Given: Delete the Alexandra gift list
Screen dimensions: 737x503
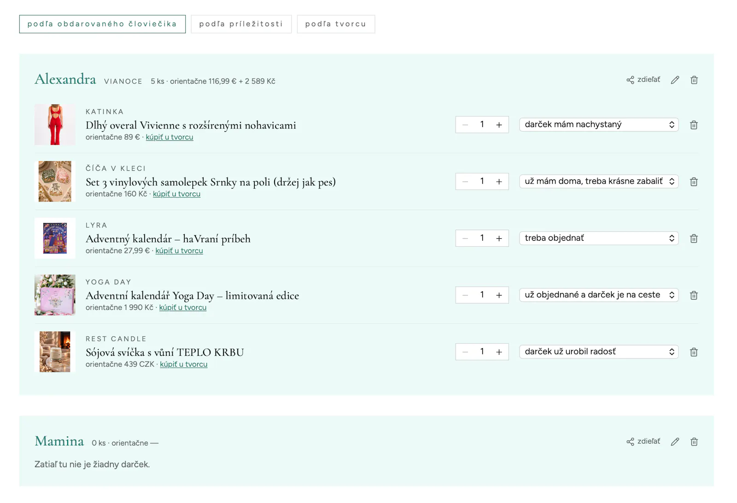Looking at the screenshot, I should click(x=694, y=80).
